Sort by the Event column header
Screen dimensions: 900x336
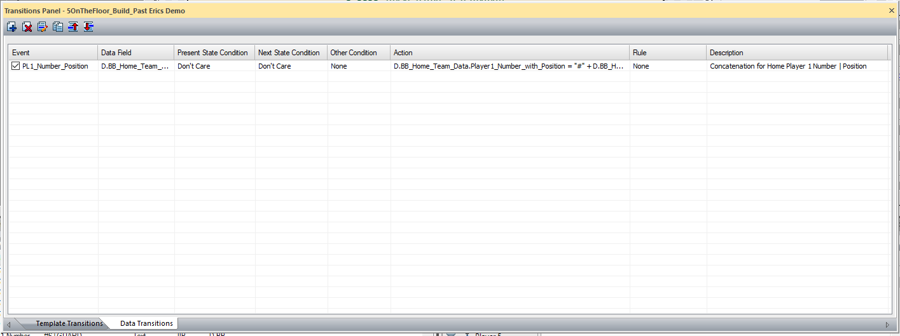coord(53,53)
